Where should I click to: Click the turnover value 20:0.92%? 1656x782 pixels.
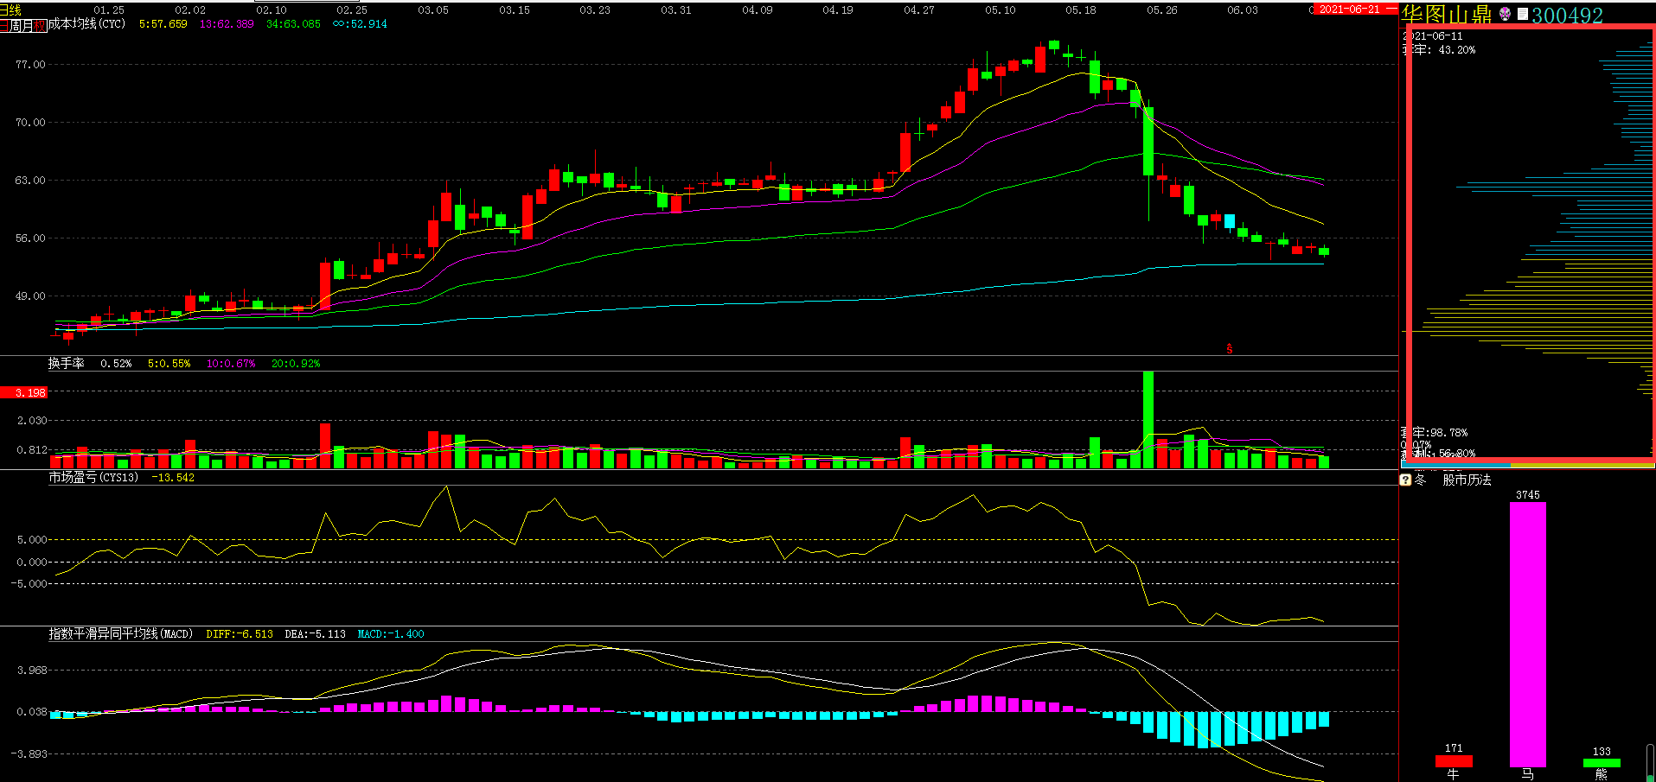[x=296, y=364]
